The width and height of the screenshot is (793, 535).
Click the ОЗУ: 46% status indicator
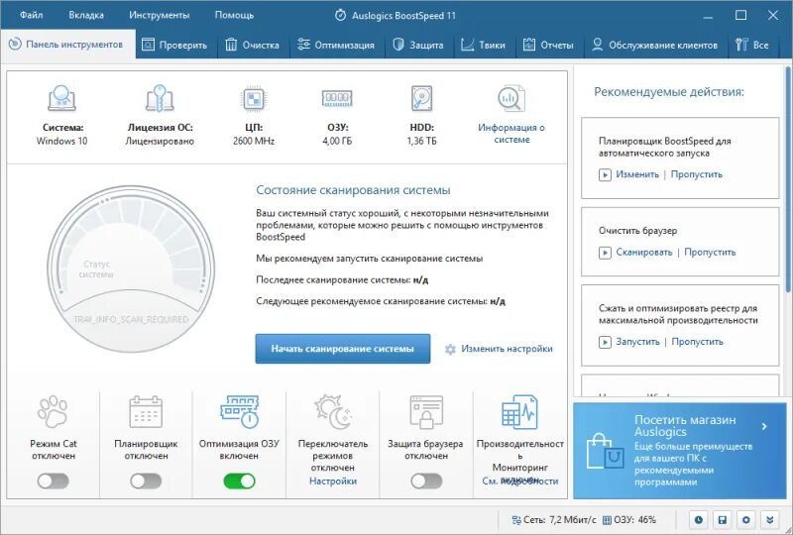pos(629,520)
